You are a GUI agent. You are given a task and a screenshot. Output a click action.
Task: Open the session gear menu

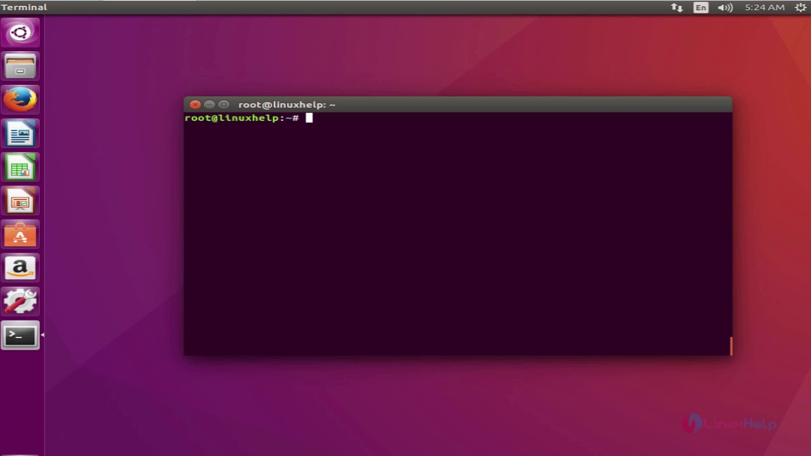pyautogui.click(x=800, y=8)
